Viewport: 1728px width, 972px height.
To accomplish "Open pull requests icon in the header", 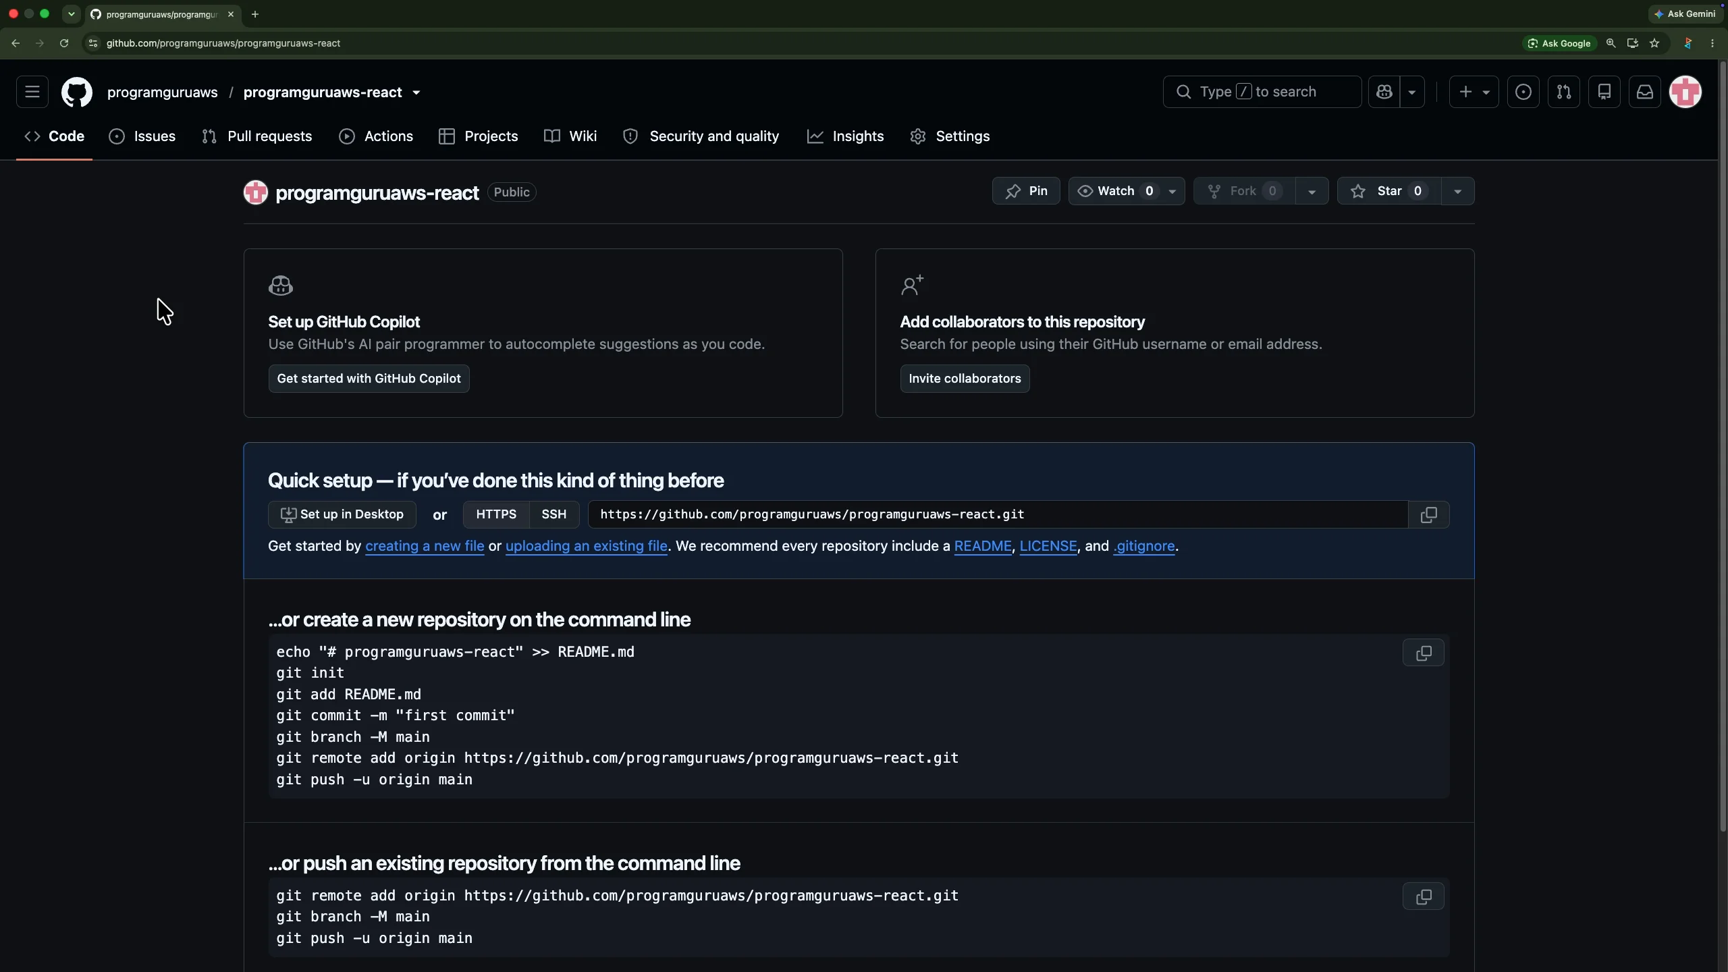I will [x=1564, y=92].
